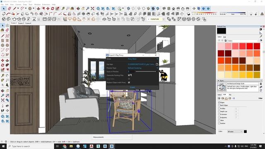This screenshot has height=149, width=265.
Task: Toggle the Overwrite Existing Files checkbox
Action: [129, 75]
